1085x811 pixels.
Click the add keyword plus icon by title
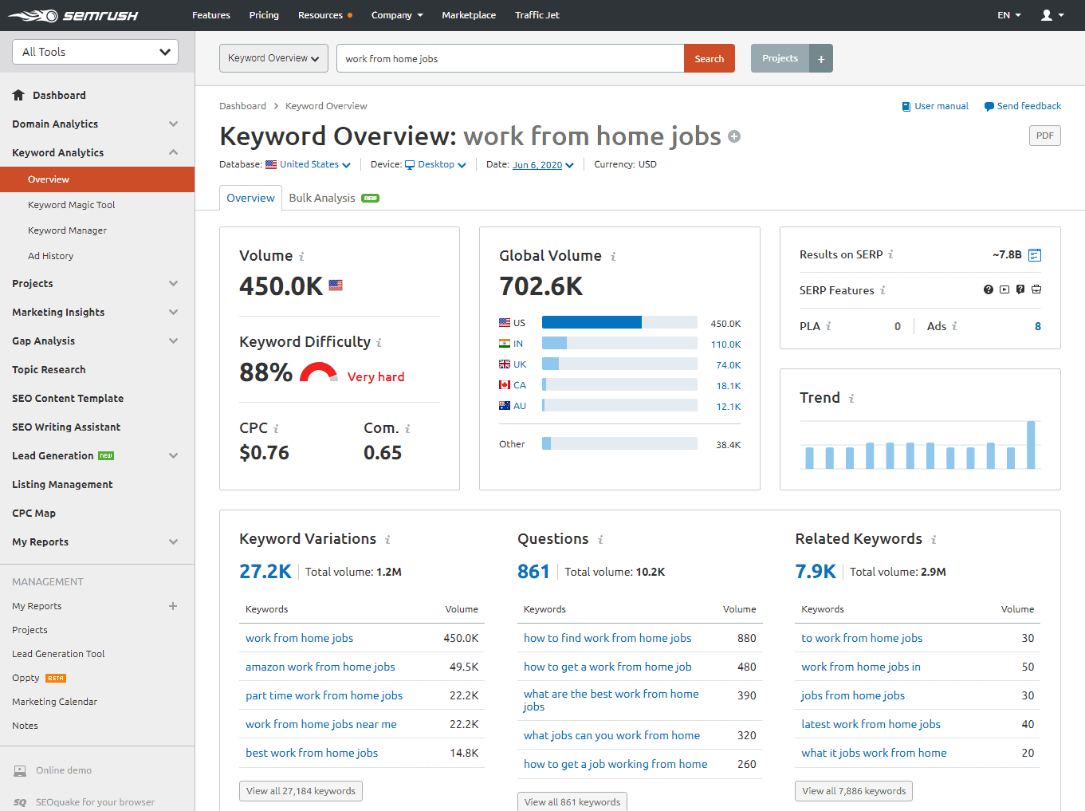pos(734,136)
